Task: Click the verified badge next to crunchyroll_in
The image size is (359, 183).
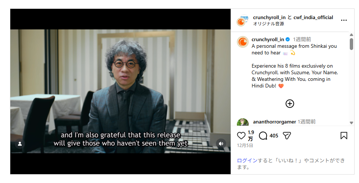Action: point(288,39)
